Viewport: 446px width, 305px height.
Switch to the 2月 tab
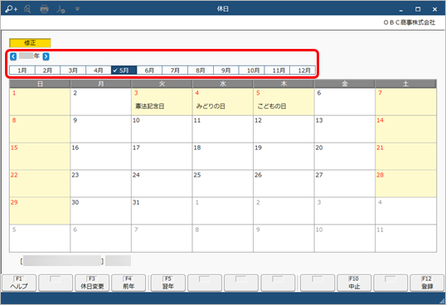coord(47,70)
